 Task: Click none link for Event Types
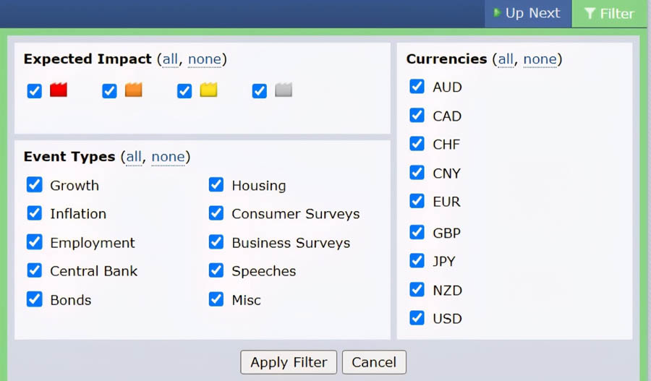pos(168,157)
